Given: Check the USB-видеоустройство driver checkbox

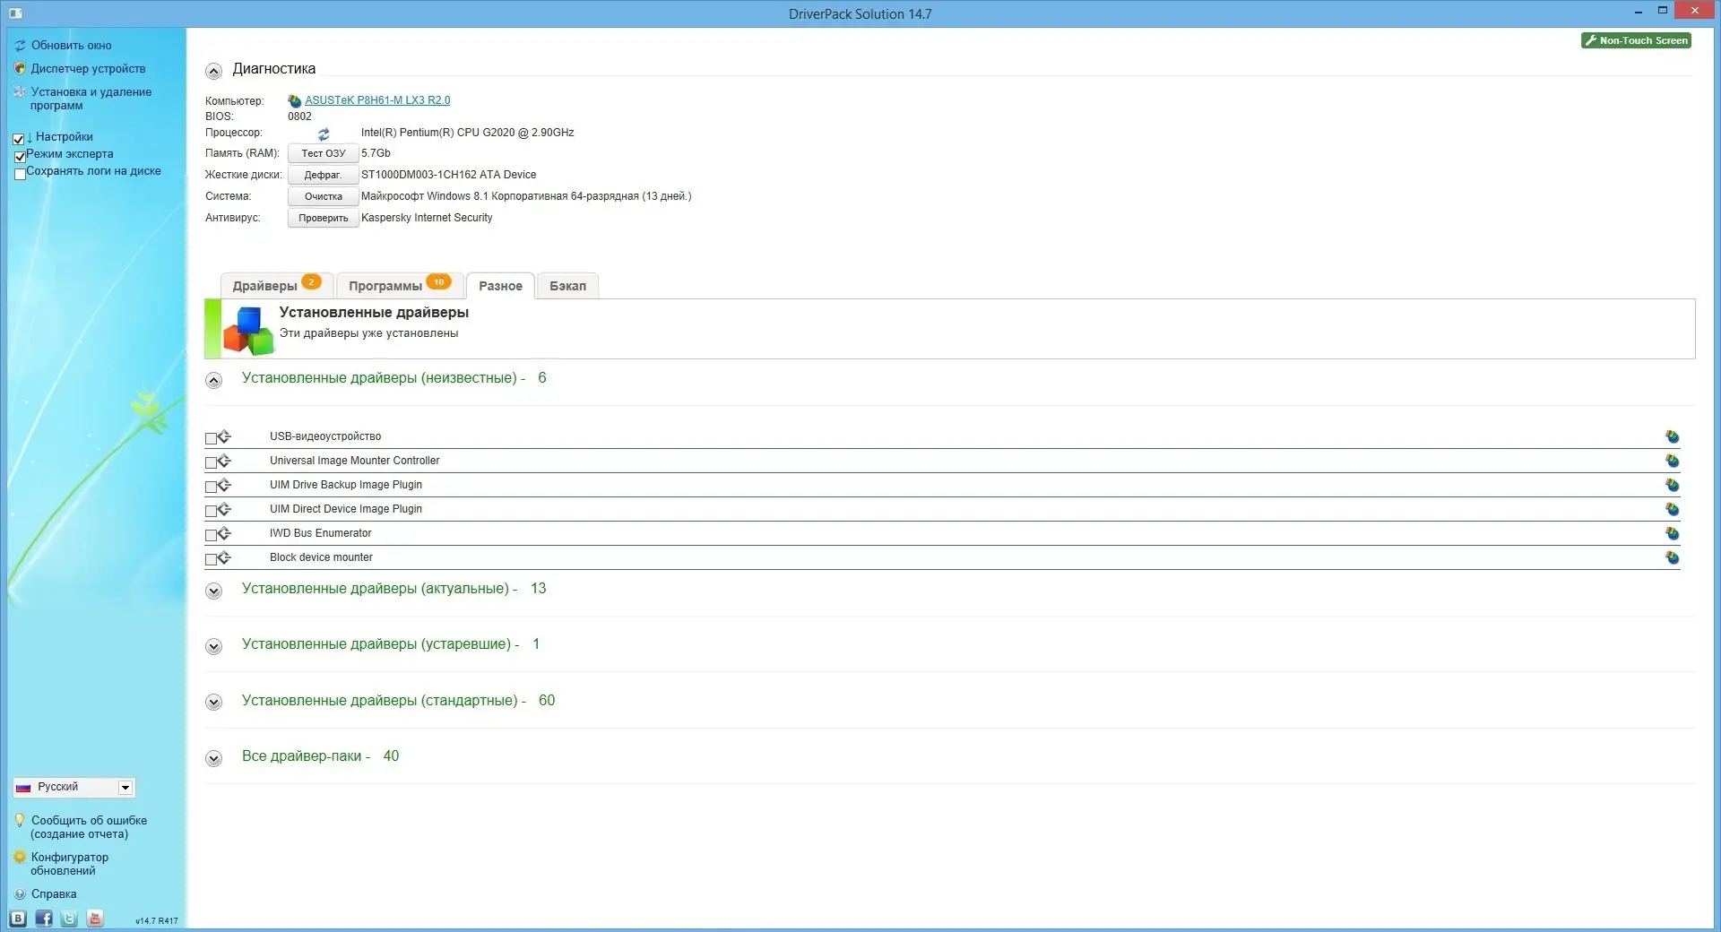Looking at the screenshot, I should pos(211,438).
